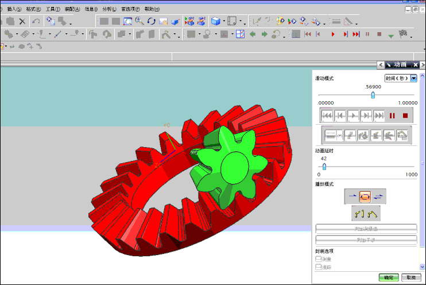Select the Pan hand tool

point(163,21)
